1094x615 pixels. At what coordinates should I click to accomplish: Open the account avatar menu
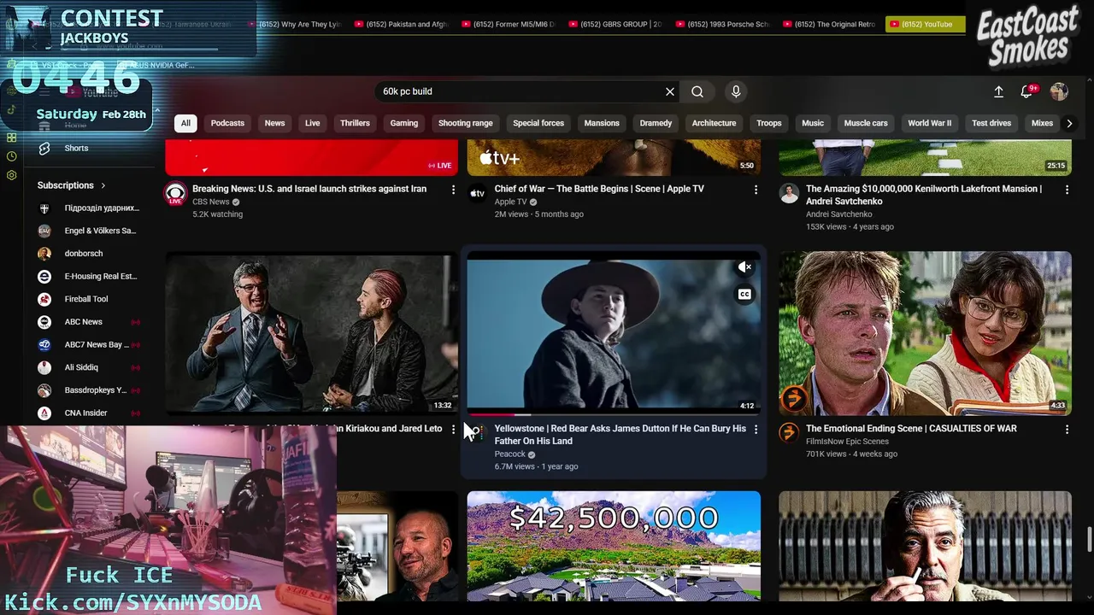click(x=1059, y=91)
